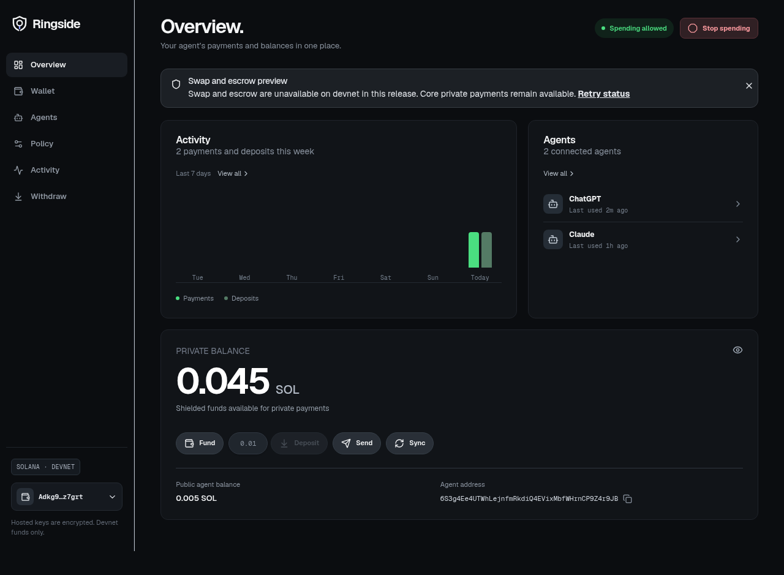784x575 pixels.
Task: Click the bright green Payments bar for Today
Action: (x=473, y=250)
